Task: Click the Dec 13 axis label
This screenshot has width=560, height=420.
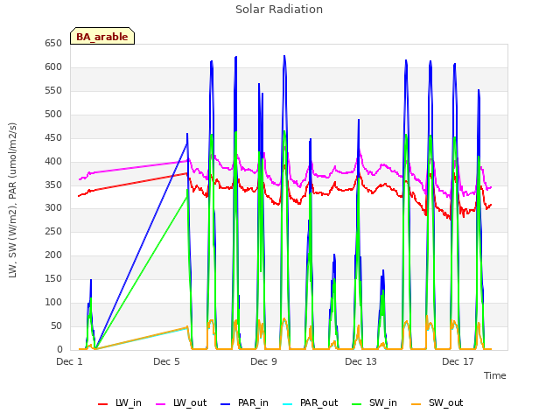Action: (x=360, y=361)
